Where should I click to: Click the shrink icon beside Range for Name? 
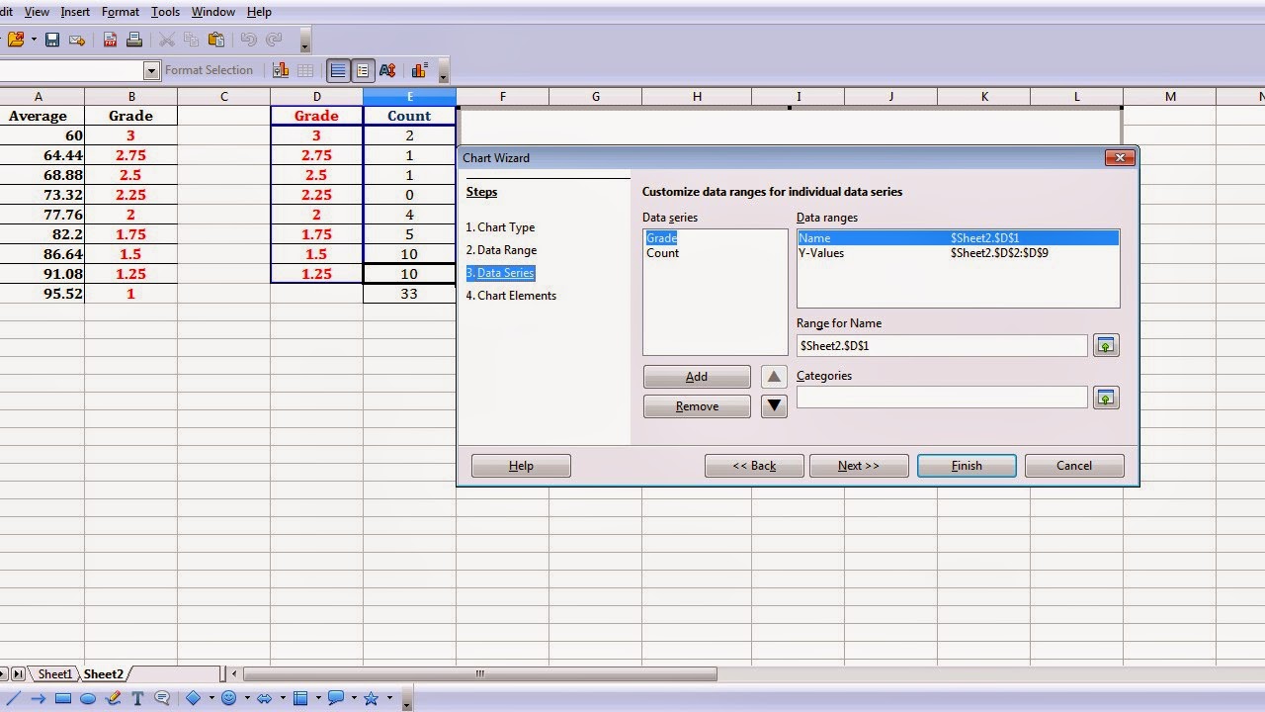1105,345
